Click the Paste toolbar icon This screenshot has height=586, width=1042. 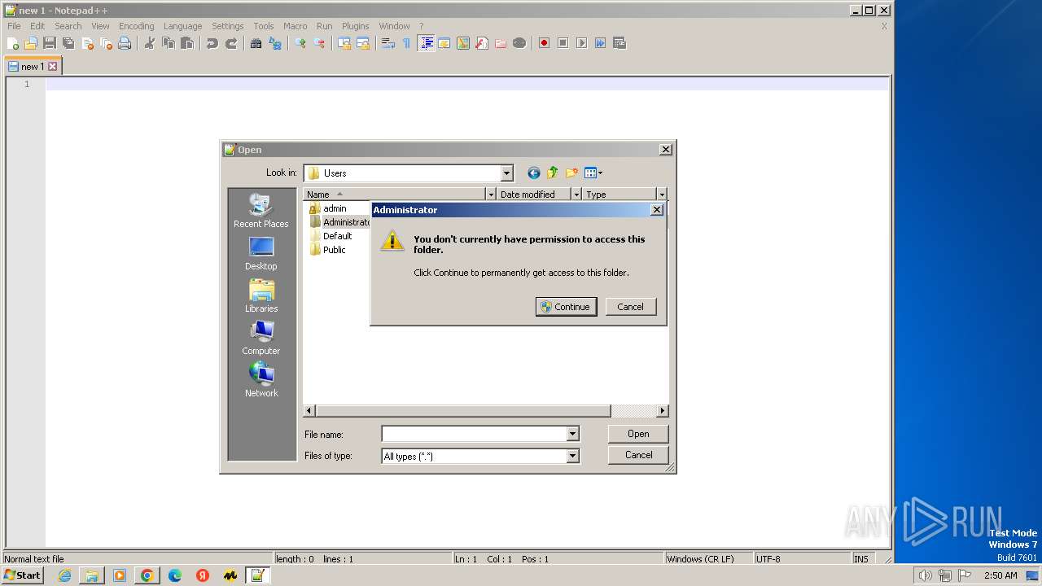click(x=187, y=43)
